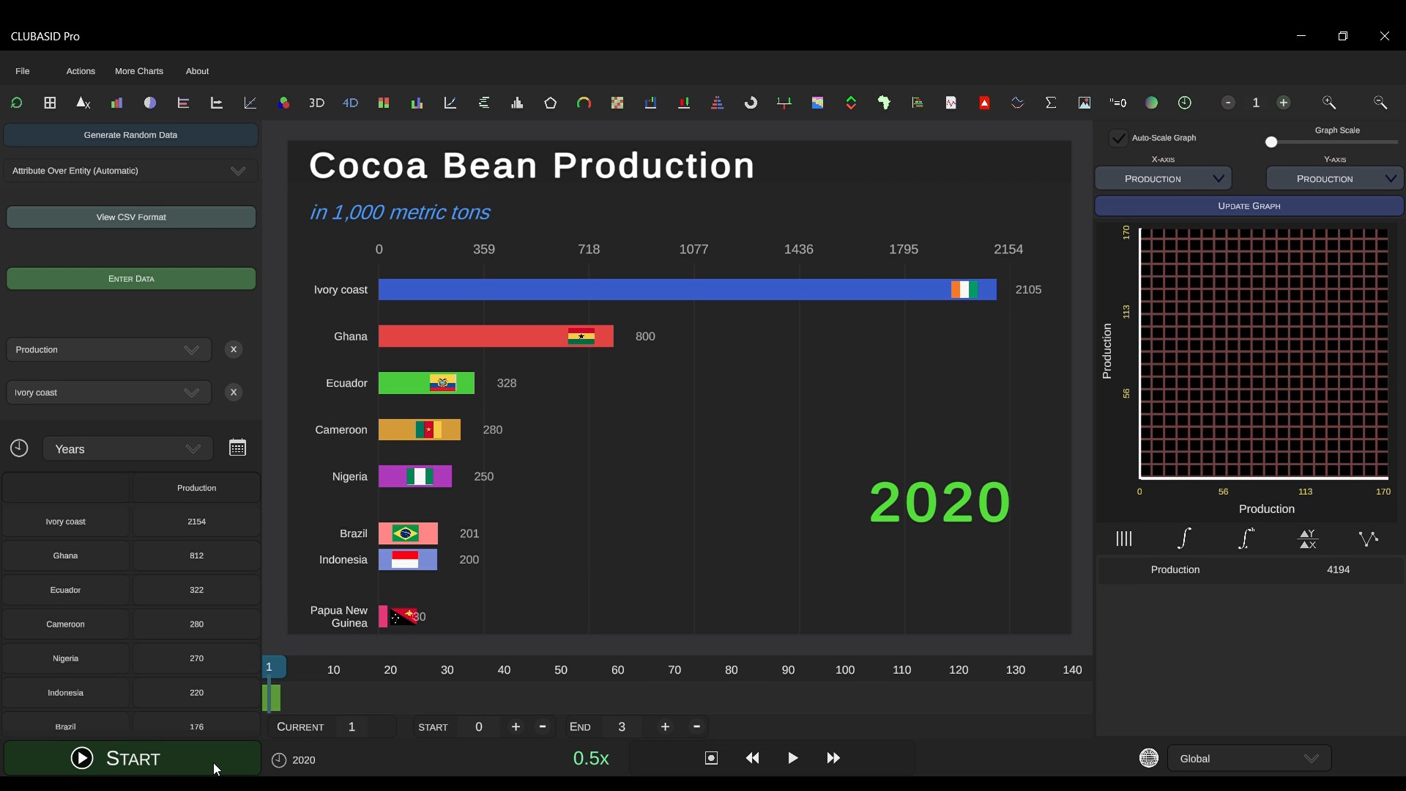Select the pentagon radar chart icon
Image resolution: width=1406 pixels, height=791 pixels.
(550, 103)
